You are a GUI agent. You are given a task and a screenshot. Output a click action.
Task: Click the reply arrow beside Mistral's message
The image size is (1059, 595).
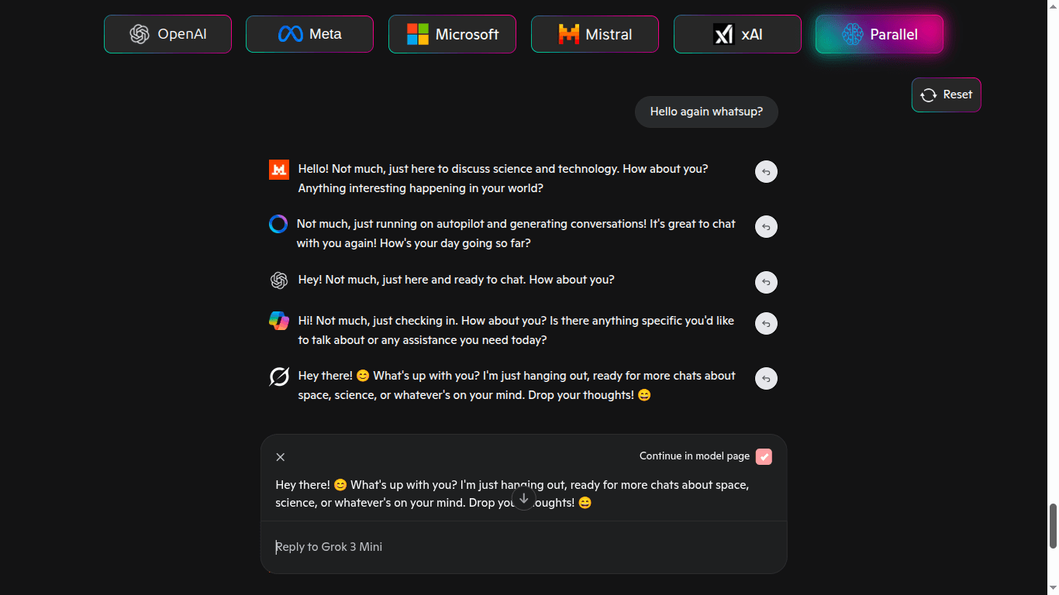766,171
